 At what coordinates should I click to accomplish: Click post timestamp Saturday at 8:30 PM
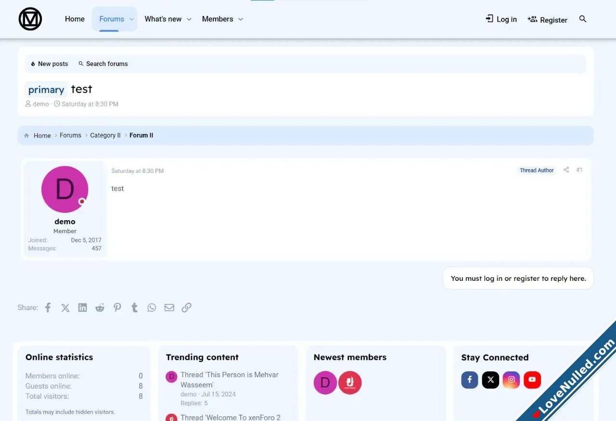click(138, 171)
